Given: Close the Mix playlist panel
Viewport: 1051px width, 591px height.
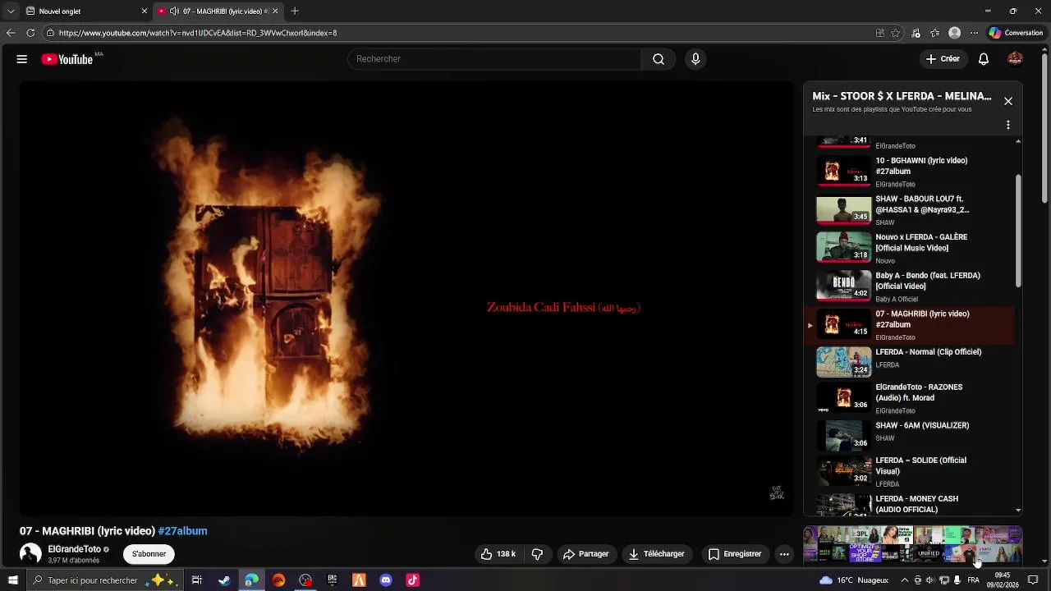Looking at the screenshot, I should tap(1008, 102).
